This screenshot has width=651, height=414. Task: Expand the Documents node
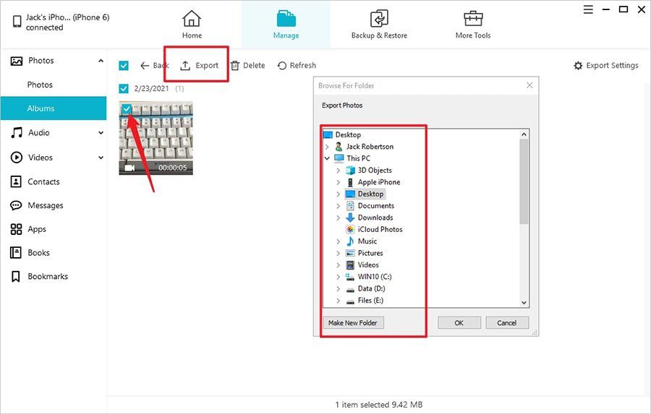click(338, 206)
